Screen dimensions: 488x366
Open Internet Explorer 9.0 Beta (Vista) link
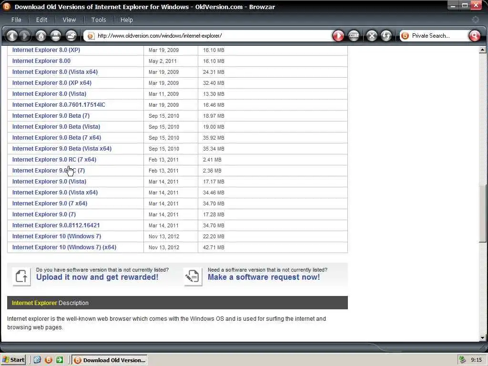coord(56,126)
